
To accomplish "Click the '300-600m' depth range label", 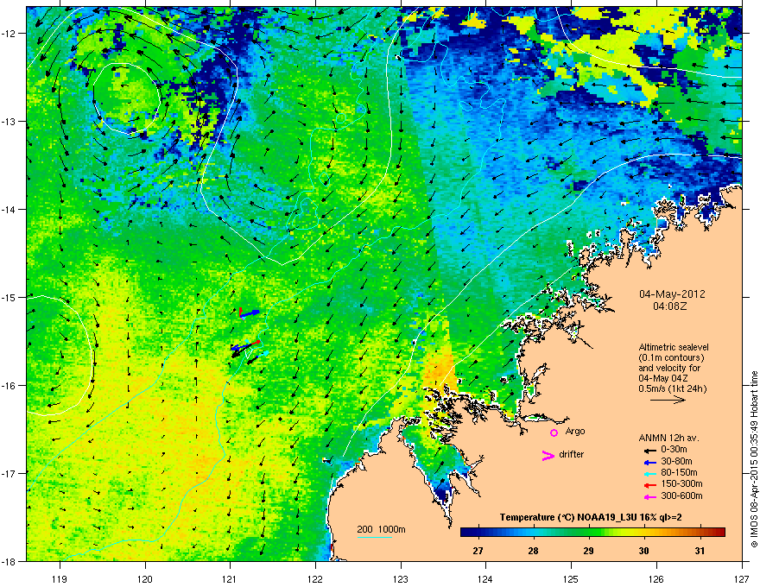I will click(681, 495).
